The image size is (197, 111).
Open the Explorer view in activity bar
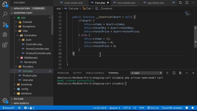5,4
